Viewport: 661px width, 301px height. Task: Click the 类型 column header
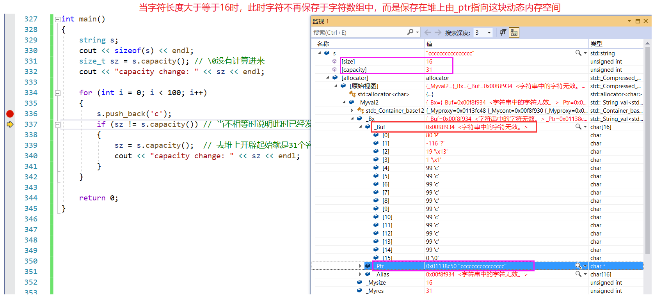point(596,44)
